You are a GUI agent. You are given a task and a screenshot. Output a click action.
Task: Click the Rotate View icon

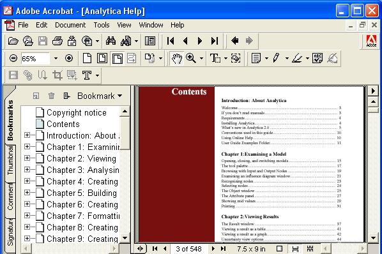click(x=150, y=58)
